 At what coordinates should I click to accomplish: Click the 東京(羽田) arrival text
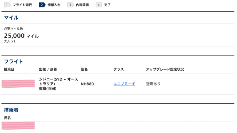tap(48, 89)
